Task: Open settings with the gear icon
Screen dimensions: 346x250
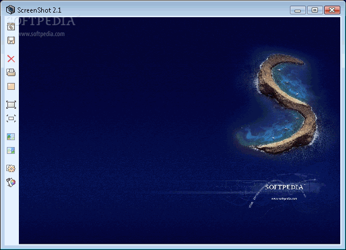Action: pyautogui.click(x=11, y=169)
